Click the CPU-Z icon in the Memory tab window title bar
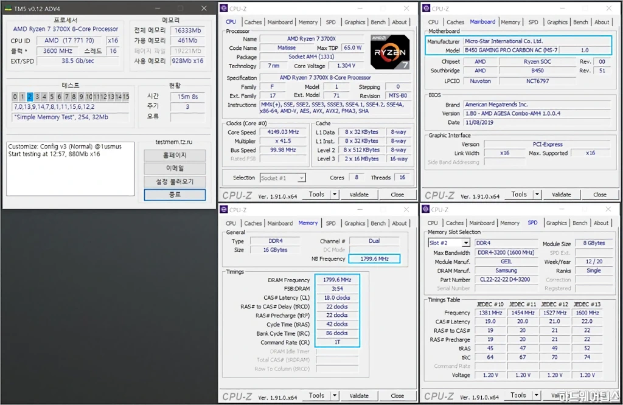The image size is (623, 405). [224, 209]
